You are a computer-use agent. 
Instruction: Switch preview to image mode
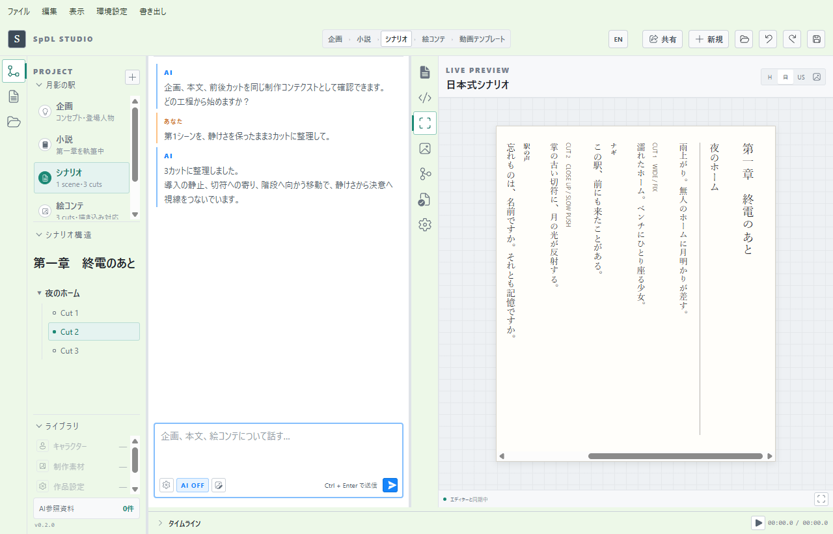817,77
